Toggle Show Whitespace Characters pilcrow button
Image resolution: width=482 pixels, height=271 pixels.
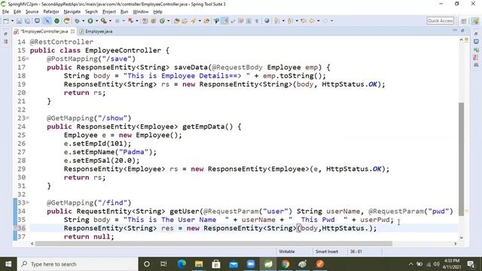(257, 21)
